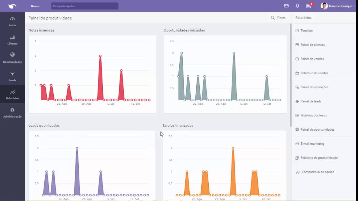Go to Clientes in the sidebar

(x=12, y=40)
